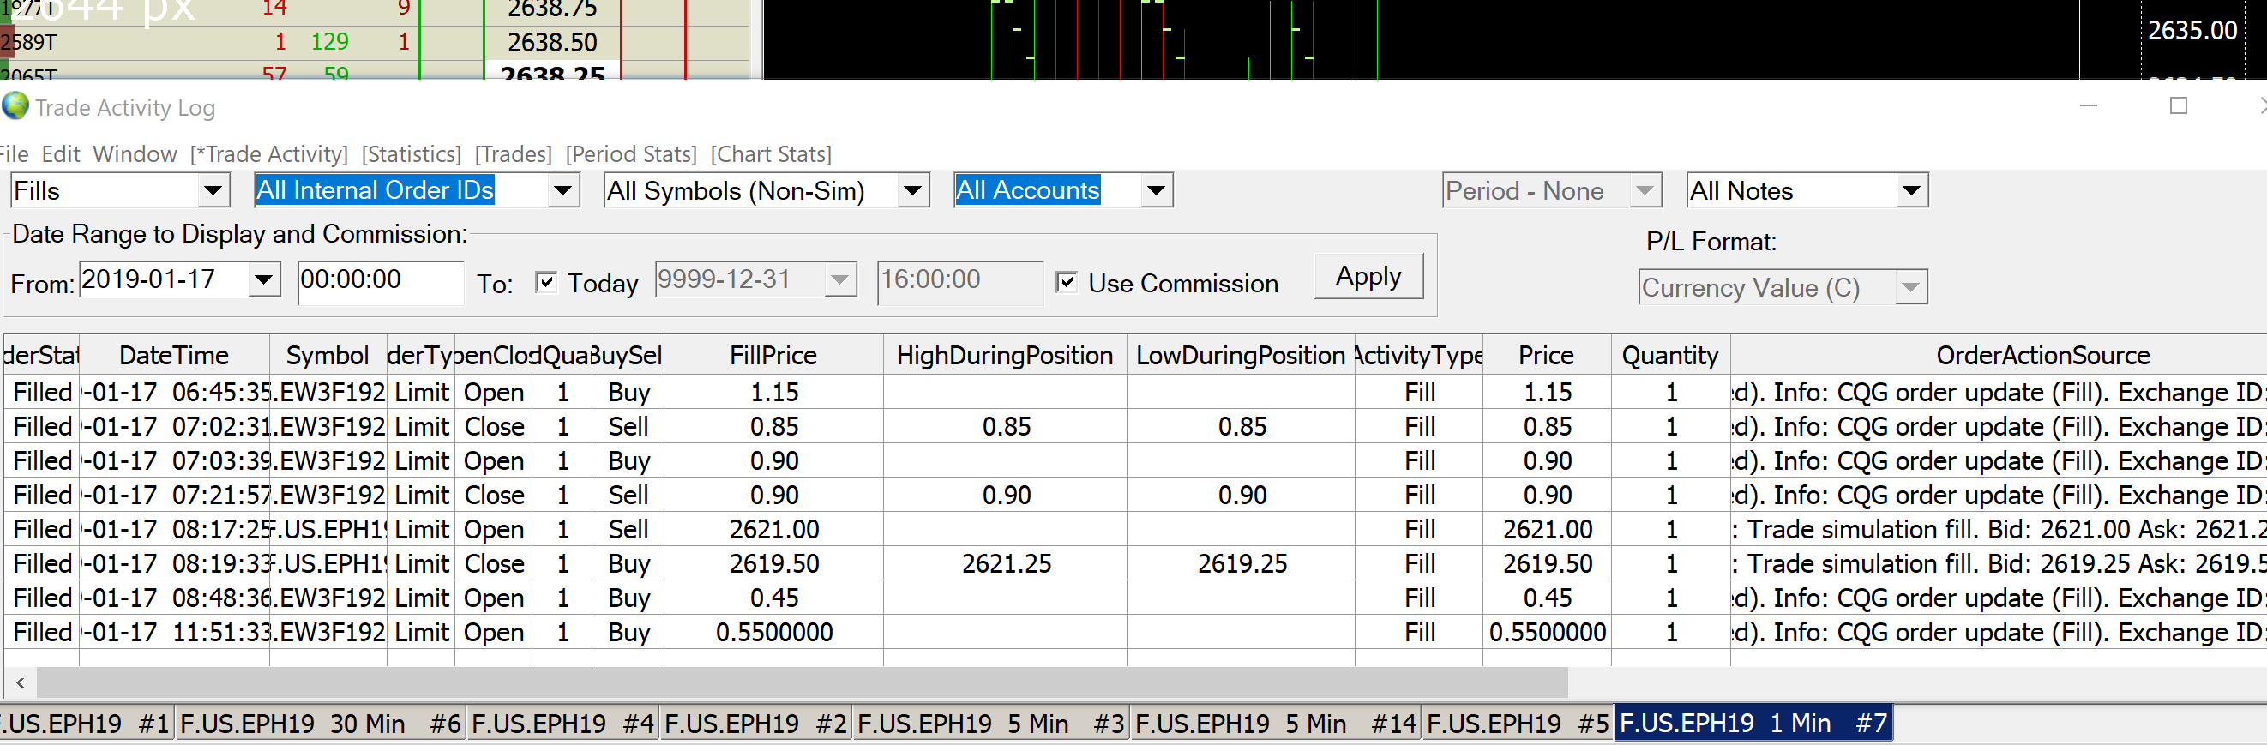Toggle the Today checkbox
This screenshot has height=745, width=2267.
tap(545, 282)
